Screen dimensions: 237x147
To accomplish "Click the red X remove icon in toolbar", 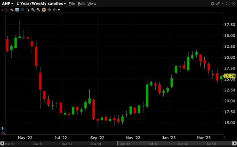I will (2, 10).
